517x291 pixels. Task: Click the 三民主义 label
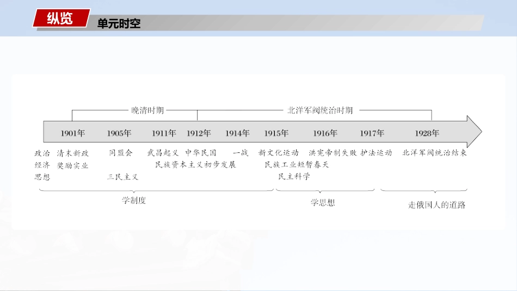pos(122,177)
